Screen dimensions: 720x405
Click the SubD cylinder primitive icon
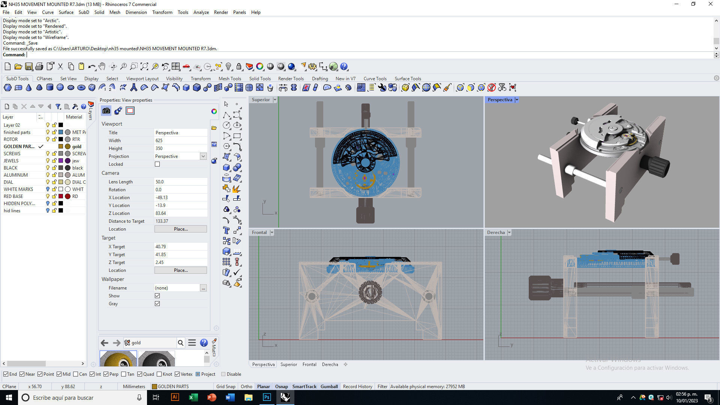tap(49, 88)
